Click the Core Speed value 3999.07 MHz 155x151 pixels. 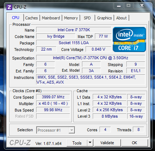(53, 97)
